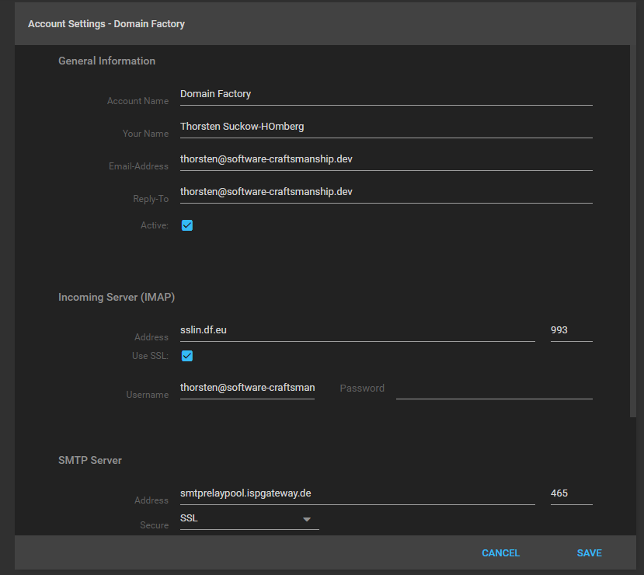Click CANCEL to discard changes
Viewport: 644px width, 575px height.
[500, 553]
